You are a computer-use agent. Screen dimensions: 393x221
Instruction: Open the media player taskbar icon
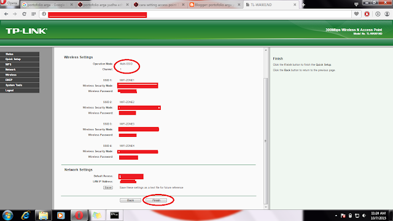(x=61, y=215)
